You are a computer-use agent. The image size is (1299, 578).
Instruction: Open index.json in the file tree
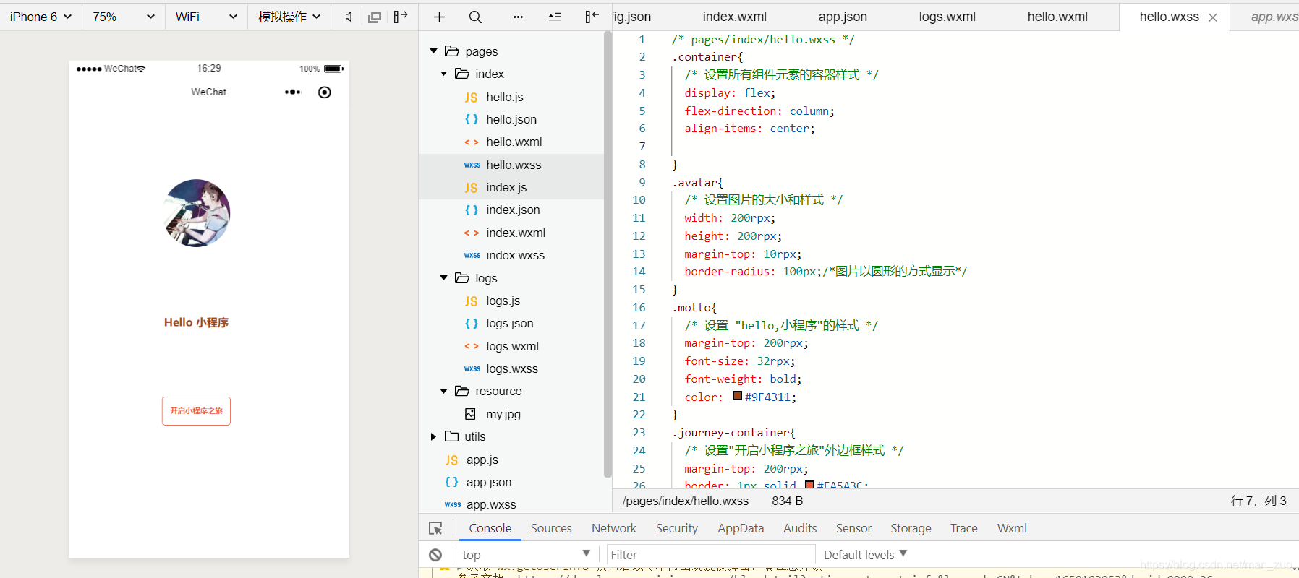click(511, 210)
